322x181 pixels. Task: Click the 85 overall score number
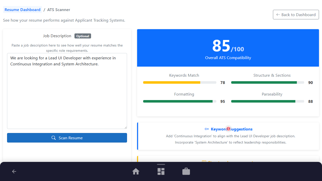click(x=221, y=46)
